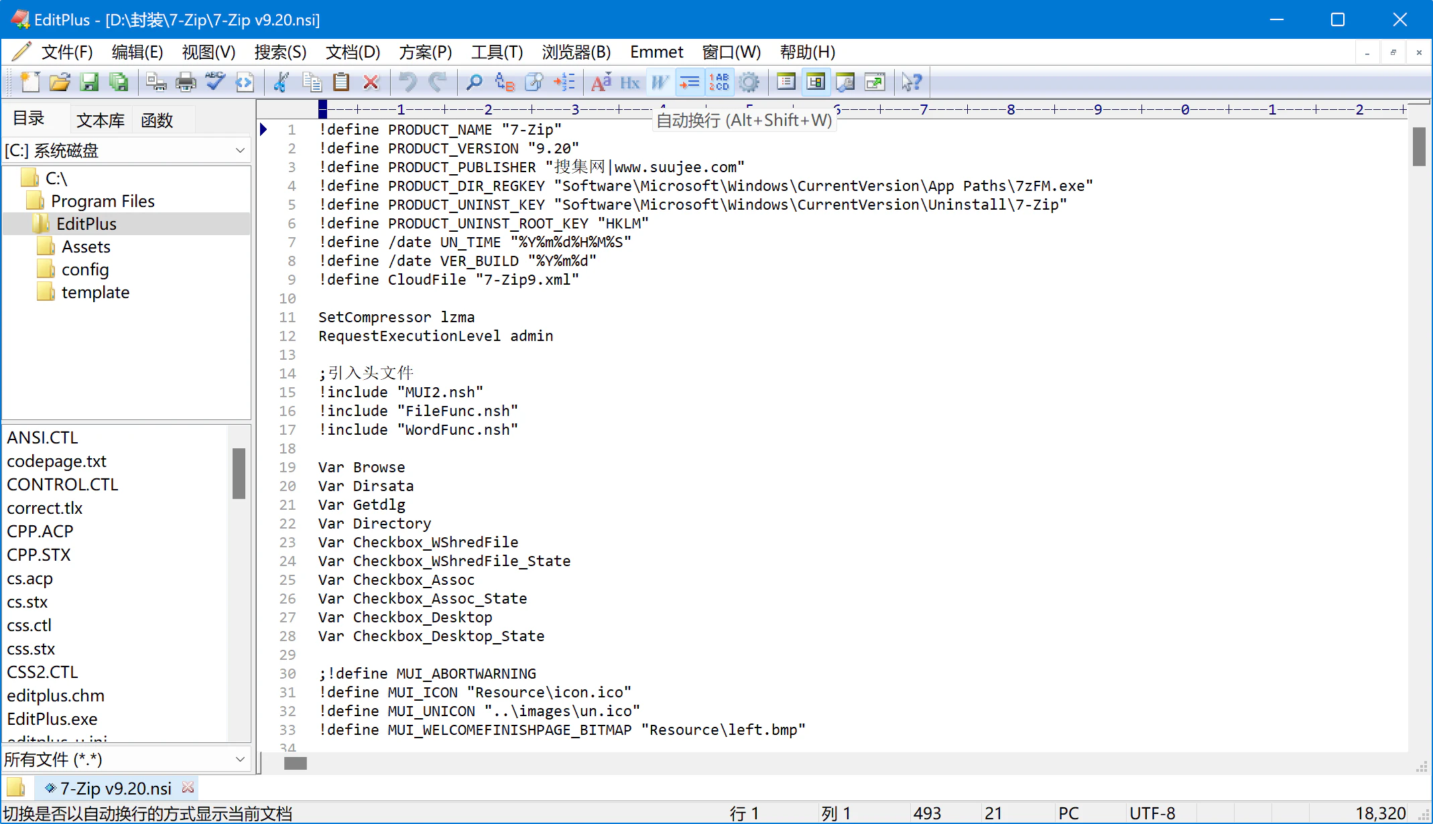Viewport: 1433px width, 824px height.
Task: Select editplus.chm in file list
Action: [56, 695]
